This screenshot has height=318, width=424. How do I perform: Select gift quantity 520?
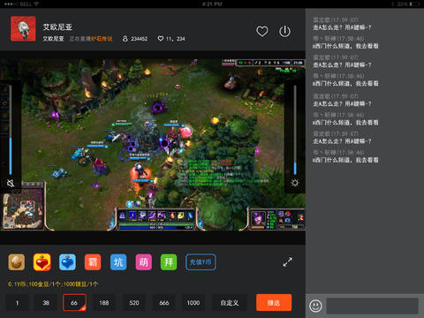pyautogui.click(x=134, y=303)
